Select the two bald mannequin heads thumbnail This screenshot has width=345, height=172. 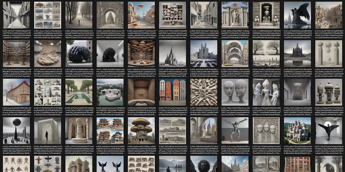pos(235,92)
